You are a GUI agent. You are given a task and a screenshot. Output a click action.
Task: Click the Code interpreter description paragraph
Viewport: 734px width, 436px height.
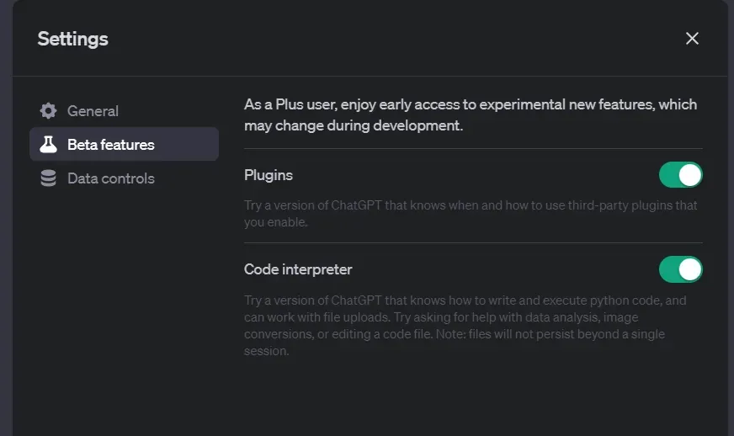point(465,326)
